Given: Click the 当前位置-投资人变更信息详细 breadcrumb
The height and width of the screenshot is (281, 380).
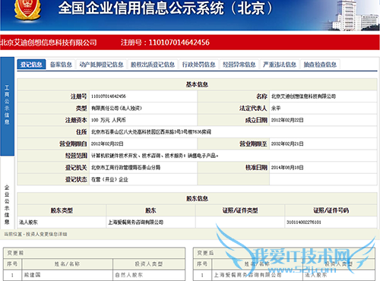Looking at the screenshot, I should tap(36, 234).
